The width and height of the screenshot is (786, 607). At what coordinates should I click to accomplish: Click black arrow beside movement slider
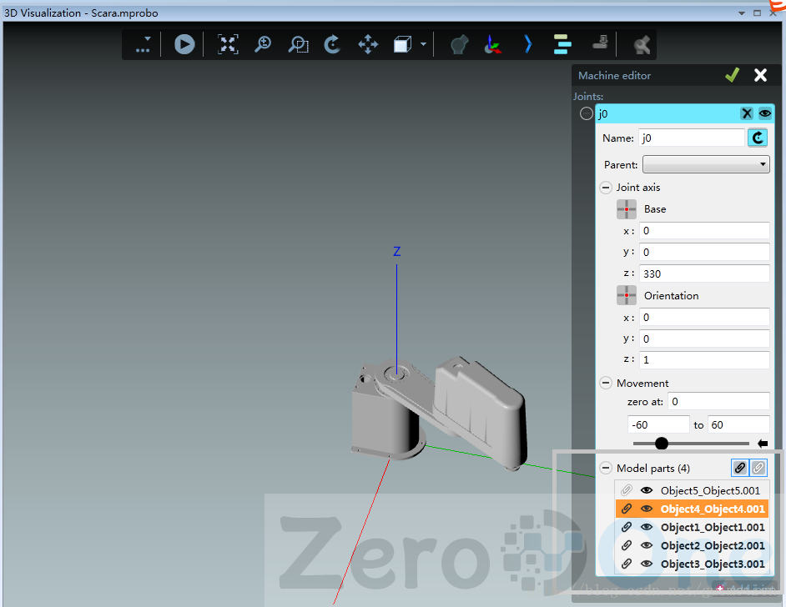(763, 444)
